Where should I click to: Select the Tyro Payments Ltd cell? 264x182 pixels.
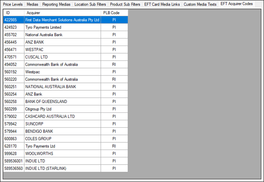pyautogui.click(x=63, y=146)
